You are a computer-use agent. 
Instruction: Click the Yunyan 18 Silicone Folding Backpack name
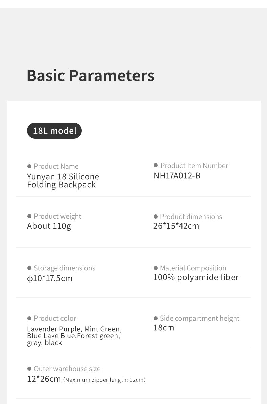pos(63,181)
